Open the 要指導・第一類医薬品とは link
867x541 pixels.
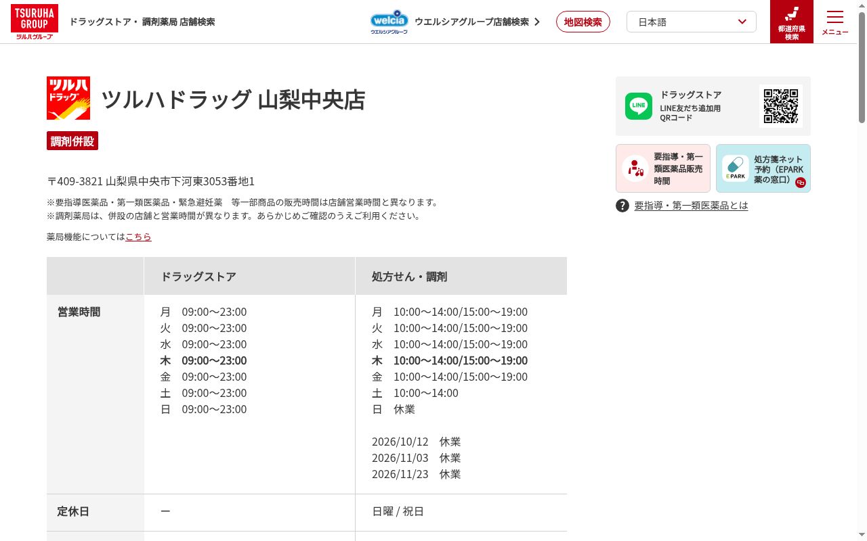pyautogui.click(x=691, y=206)
